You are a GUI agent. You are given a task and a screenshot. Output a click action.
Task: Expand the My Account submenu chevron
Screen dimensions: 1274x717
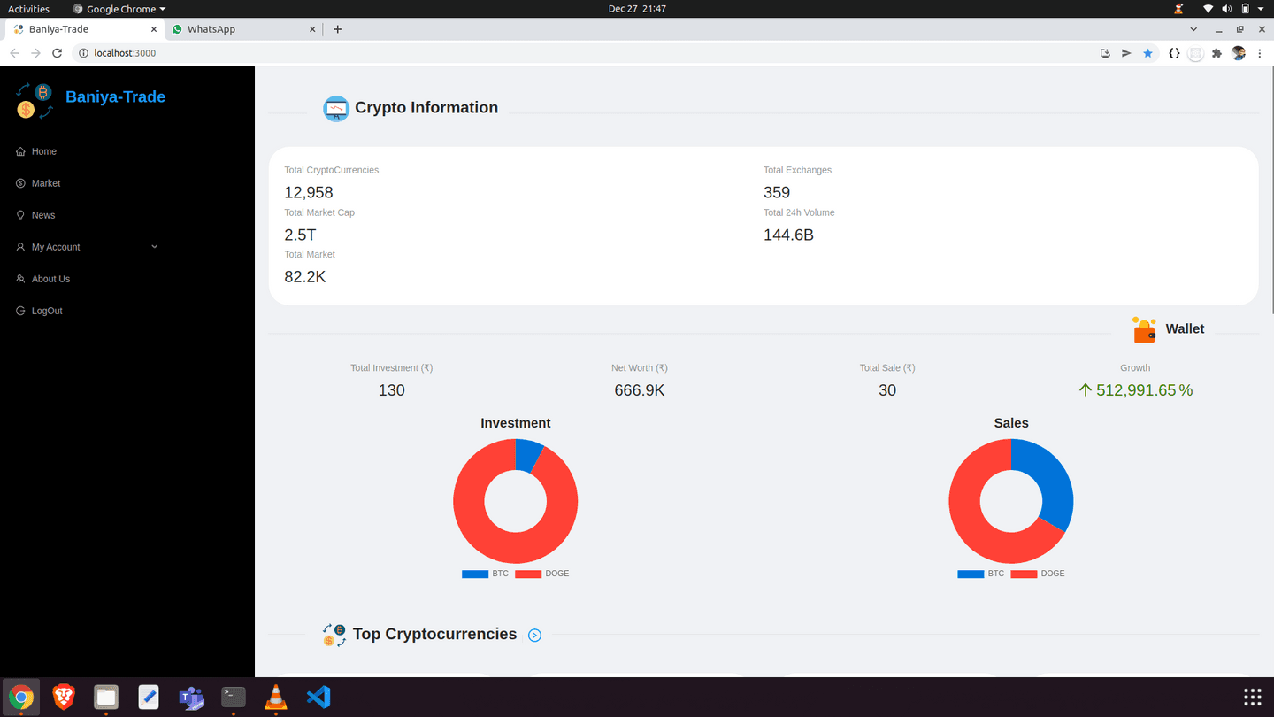[155, 247]
